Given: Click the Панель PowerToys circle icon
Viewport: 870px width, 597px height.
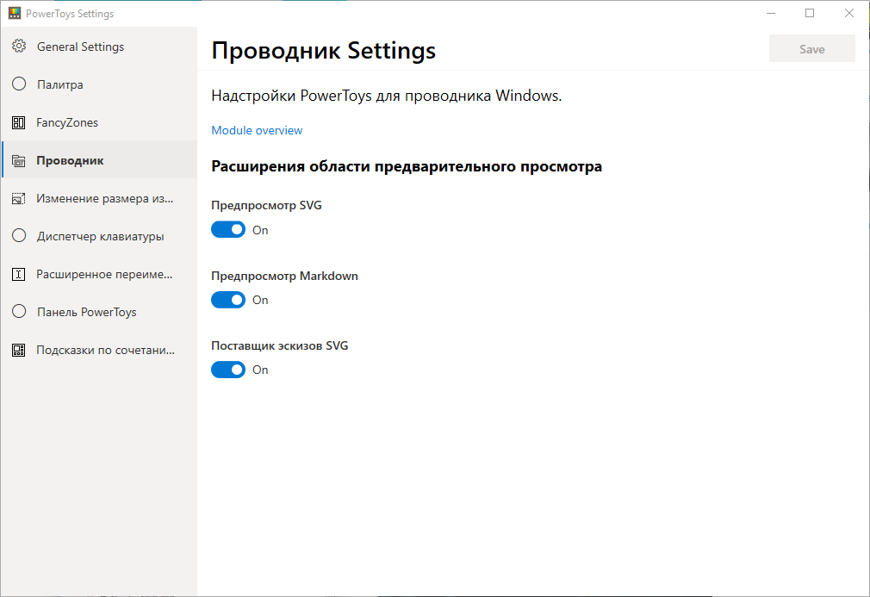Looking at the screenshot, I should 19,312.
